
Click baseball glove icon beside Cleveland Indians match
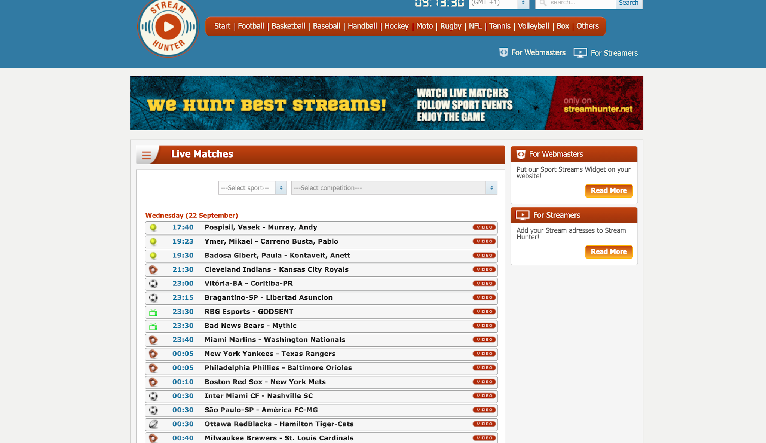coord(153,270)
